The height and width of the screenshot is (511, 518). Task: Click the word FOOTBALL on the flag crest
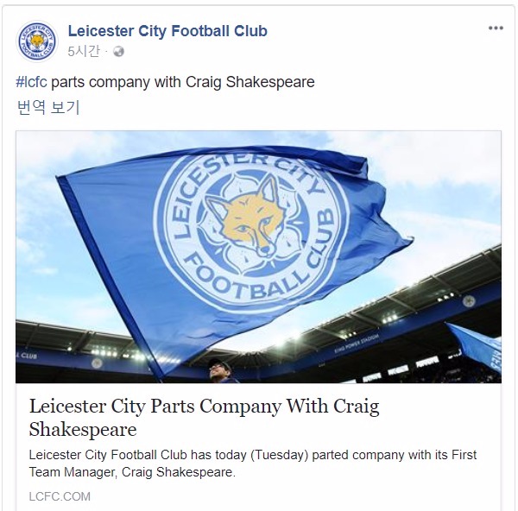[x=245, y=279]
